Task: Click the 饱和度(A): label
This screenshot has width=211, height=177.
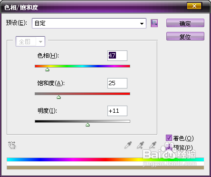Action: coord(51,83)
